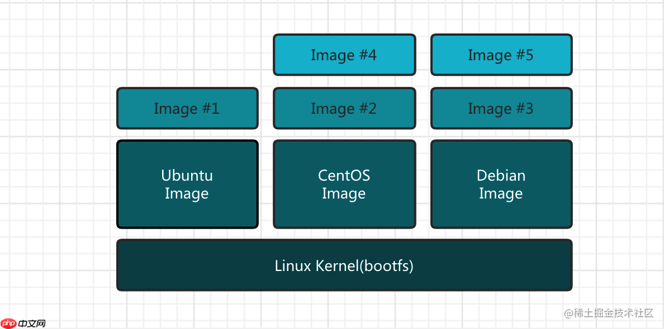Select the highlighted Ubuntu Image outlined block
Viewport: 664px width, 329px height.
point(187,184)
